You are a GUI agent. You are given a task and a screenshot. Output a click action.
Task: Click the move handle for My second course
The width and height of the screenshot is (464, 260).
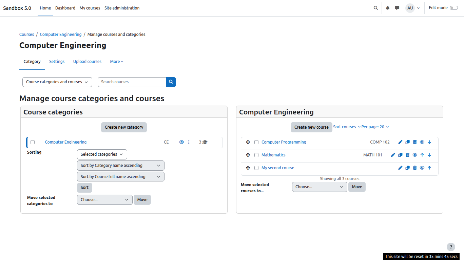pyautogui.click(x=248, y=168)
